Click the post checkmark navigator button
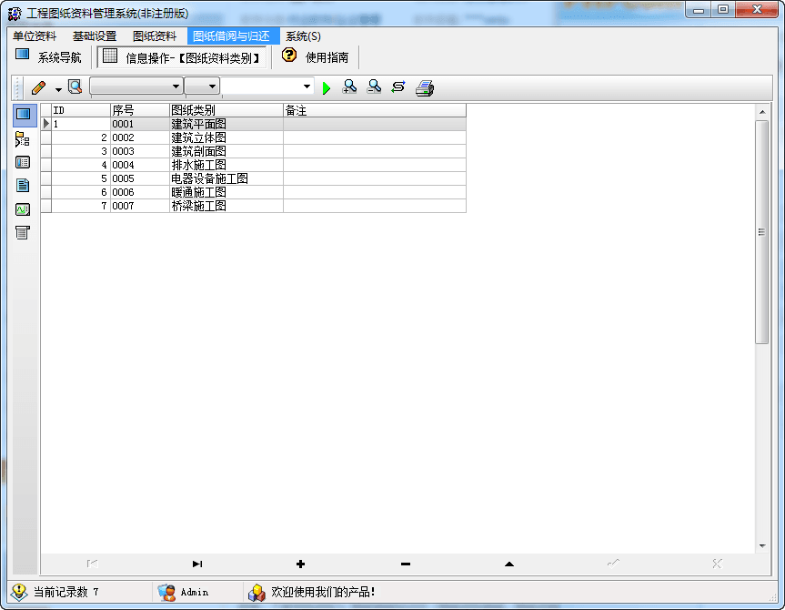Image resolution: width=785 pixels, height=610 pixels. click(613, 564)
